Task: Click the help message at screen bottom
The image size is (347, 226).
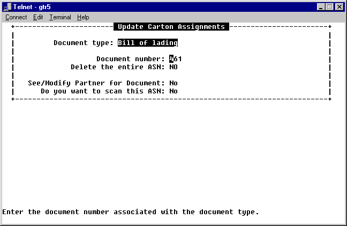Action: tap(131, 212)
